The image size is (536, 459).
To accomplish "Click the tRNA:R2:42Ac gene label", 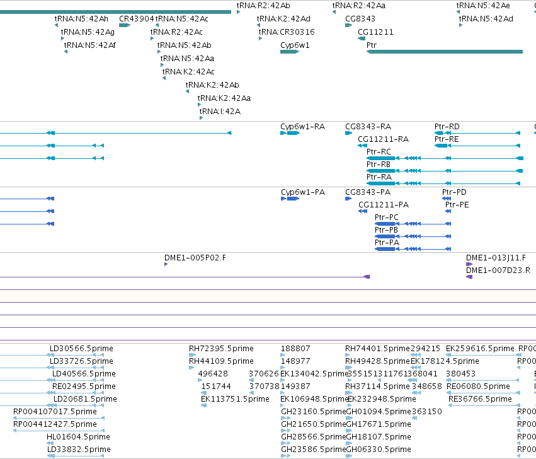I will pos(176,32).
